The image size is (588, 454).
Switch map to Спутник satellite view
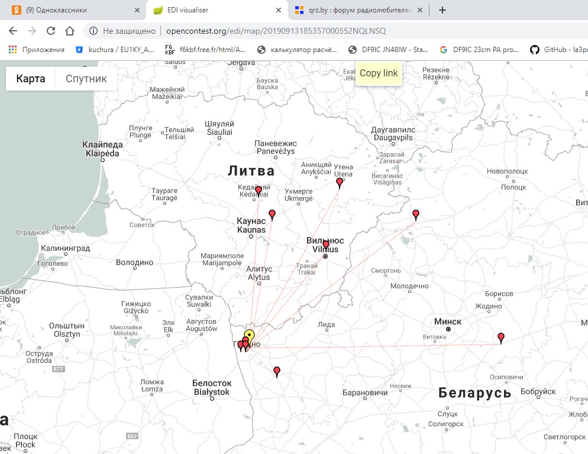86,79
